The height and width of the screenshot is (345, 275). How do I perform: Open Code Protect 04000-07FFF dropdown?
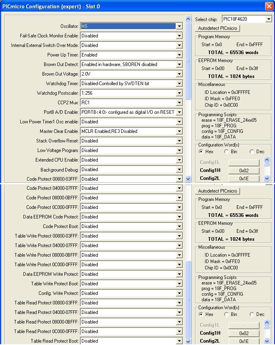pos(132,188)
